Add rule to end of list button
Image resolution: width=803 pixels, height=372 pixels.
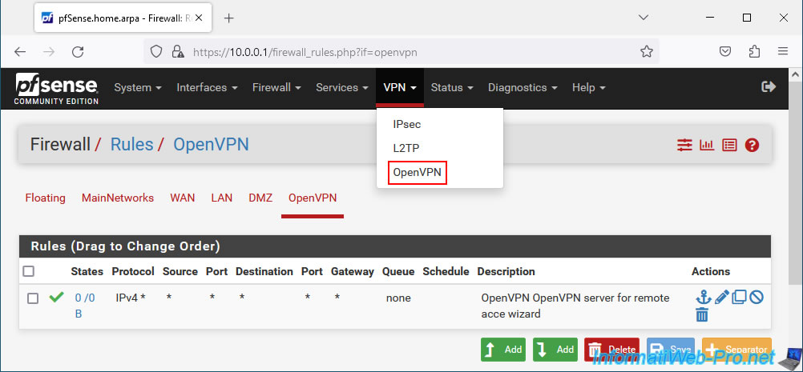[555, 350]
